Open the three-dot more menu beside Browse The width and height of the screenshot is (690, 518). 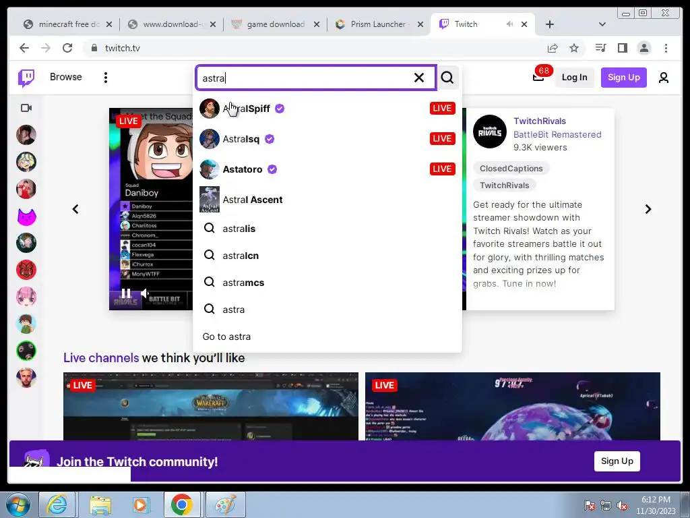click(x=106, y=78)
